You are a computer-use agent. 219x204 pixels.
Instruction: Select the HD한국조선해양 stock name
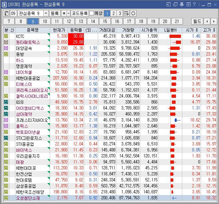pos(30,192)
